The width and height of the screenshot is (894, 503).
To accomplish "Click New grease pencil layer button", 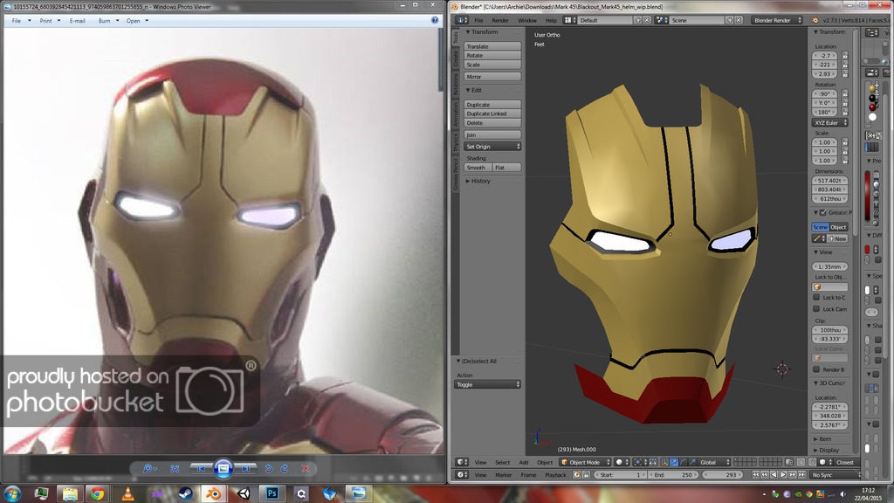I will (x=837, y=238).
